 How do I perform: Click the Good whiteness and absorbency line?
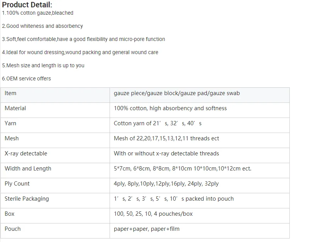[42, 26]
